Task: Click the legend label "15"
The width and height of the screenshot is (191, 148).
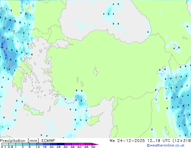Action: 45,147
